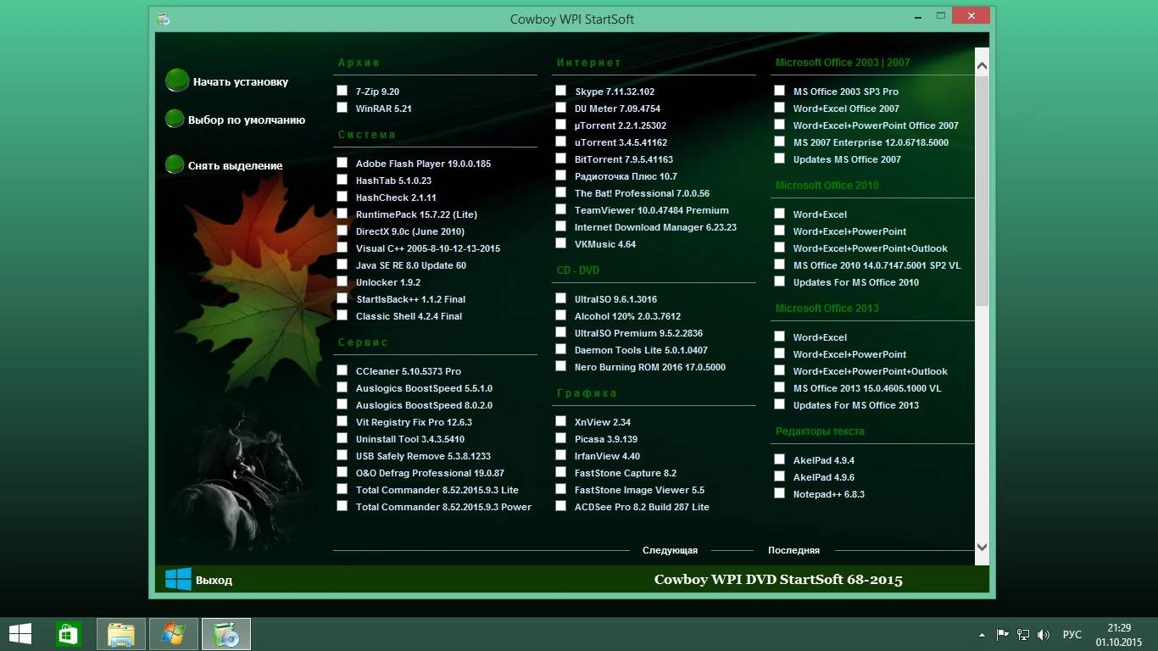The height and width of the screenshot is (651, 1158).
Task: Select the Skype 7.11.32.102 checkbox
Action: pos(560,91)
